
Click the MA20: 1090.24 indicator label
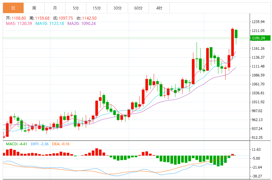82,23
